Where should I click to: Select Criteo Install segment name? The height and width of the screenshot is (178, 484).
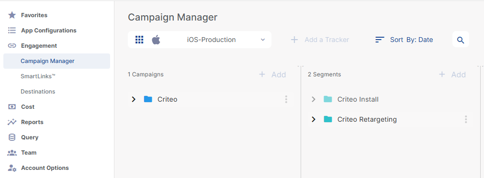click(358, 99)
